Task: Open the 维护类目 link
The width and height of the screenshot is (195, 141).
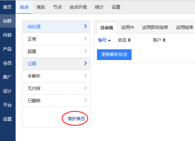Action: click(76, 119)
